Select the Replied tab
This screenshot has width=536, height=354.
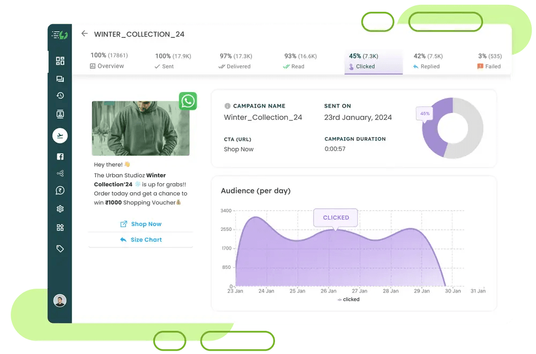[427, 61]
